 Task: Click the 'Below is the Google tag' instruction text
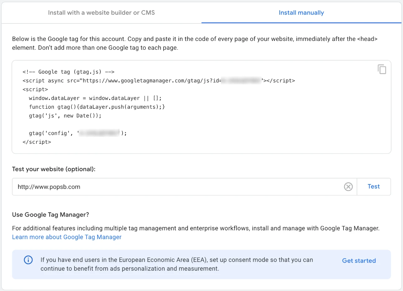click(x=195, y=44)
